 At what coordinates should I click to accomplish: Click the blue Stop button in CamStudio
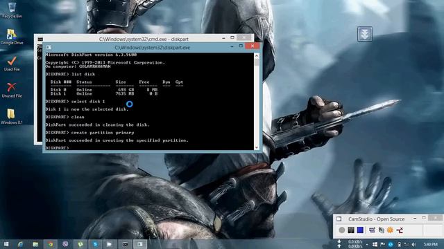(x=360, y=230)
